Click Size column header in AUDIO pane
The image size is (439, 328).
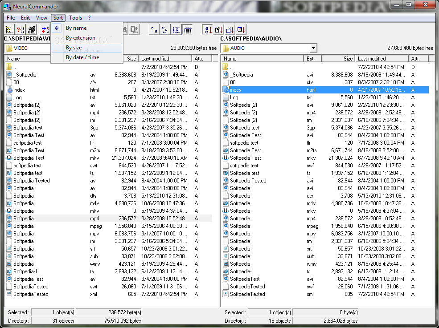click(338, 59)
